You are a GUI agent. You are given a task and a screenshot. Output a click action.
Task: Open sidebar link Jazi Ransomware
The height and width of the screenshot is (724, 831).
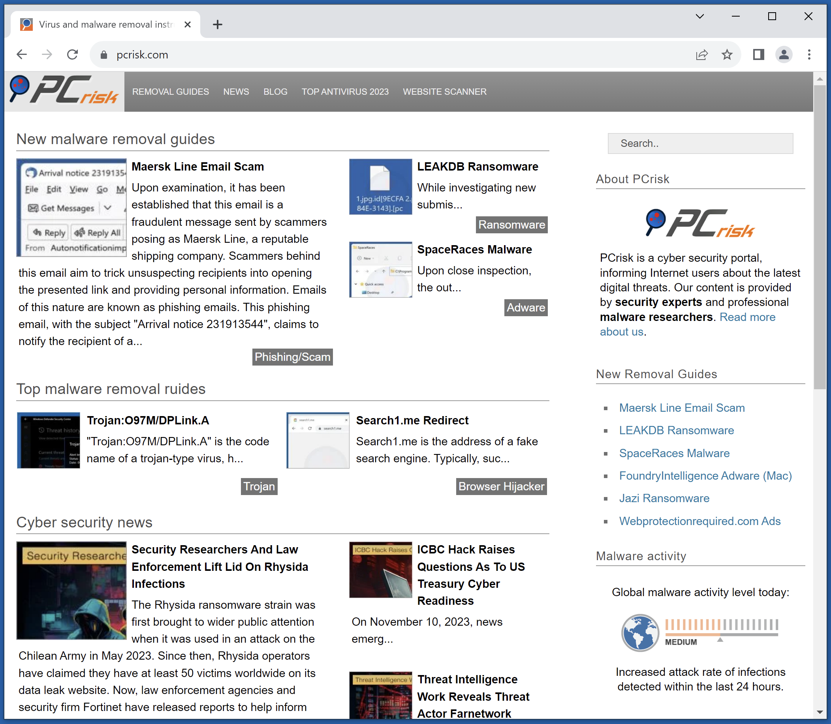[664, 498]
